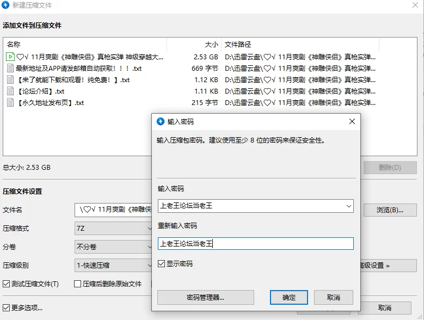
Task: Click the 删除(D) button
Action: tap(390, 168)
